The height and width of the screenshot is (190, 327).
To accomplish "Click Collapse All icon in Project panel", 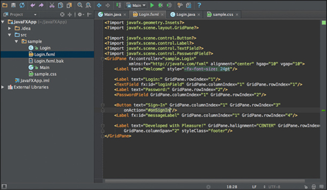I will pyautogui.click(x=69, y=15).
